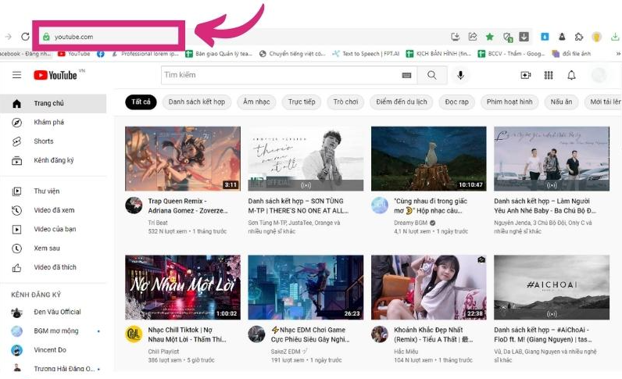Image resolution: width=622 pixels, height=379 pixels.
Task: Click the blue droplet extension icon
Action: tap(545, 37)
